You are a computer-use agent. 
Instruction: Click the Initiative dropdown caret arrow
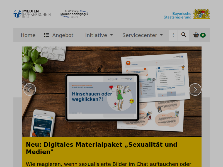(111, 35)
